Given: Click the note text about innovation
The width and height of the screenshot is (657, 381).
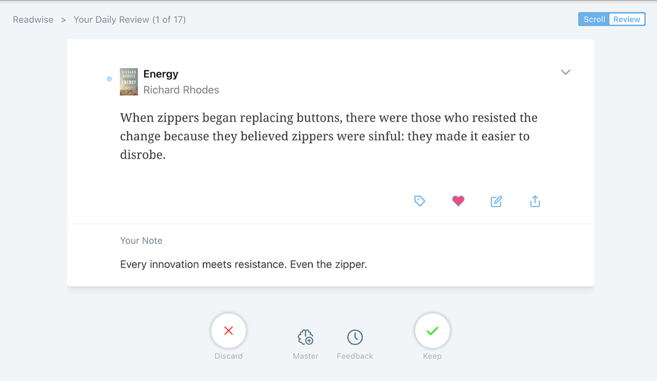Looking at the screenshot, I should 243,264.
